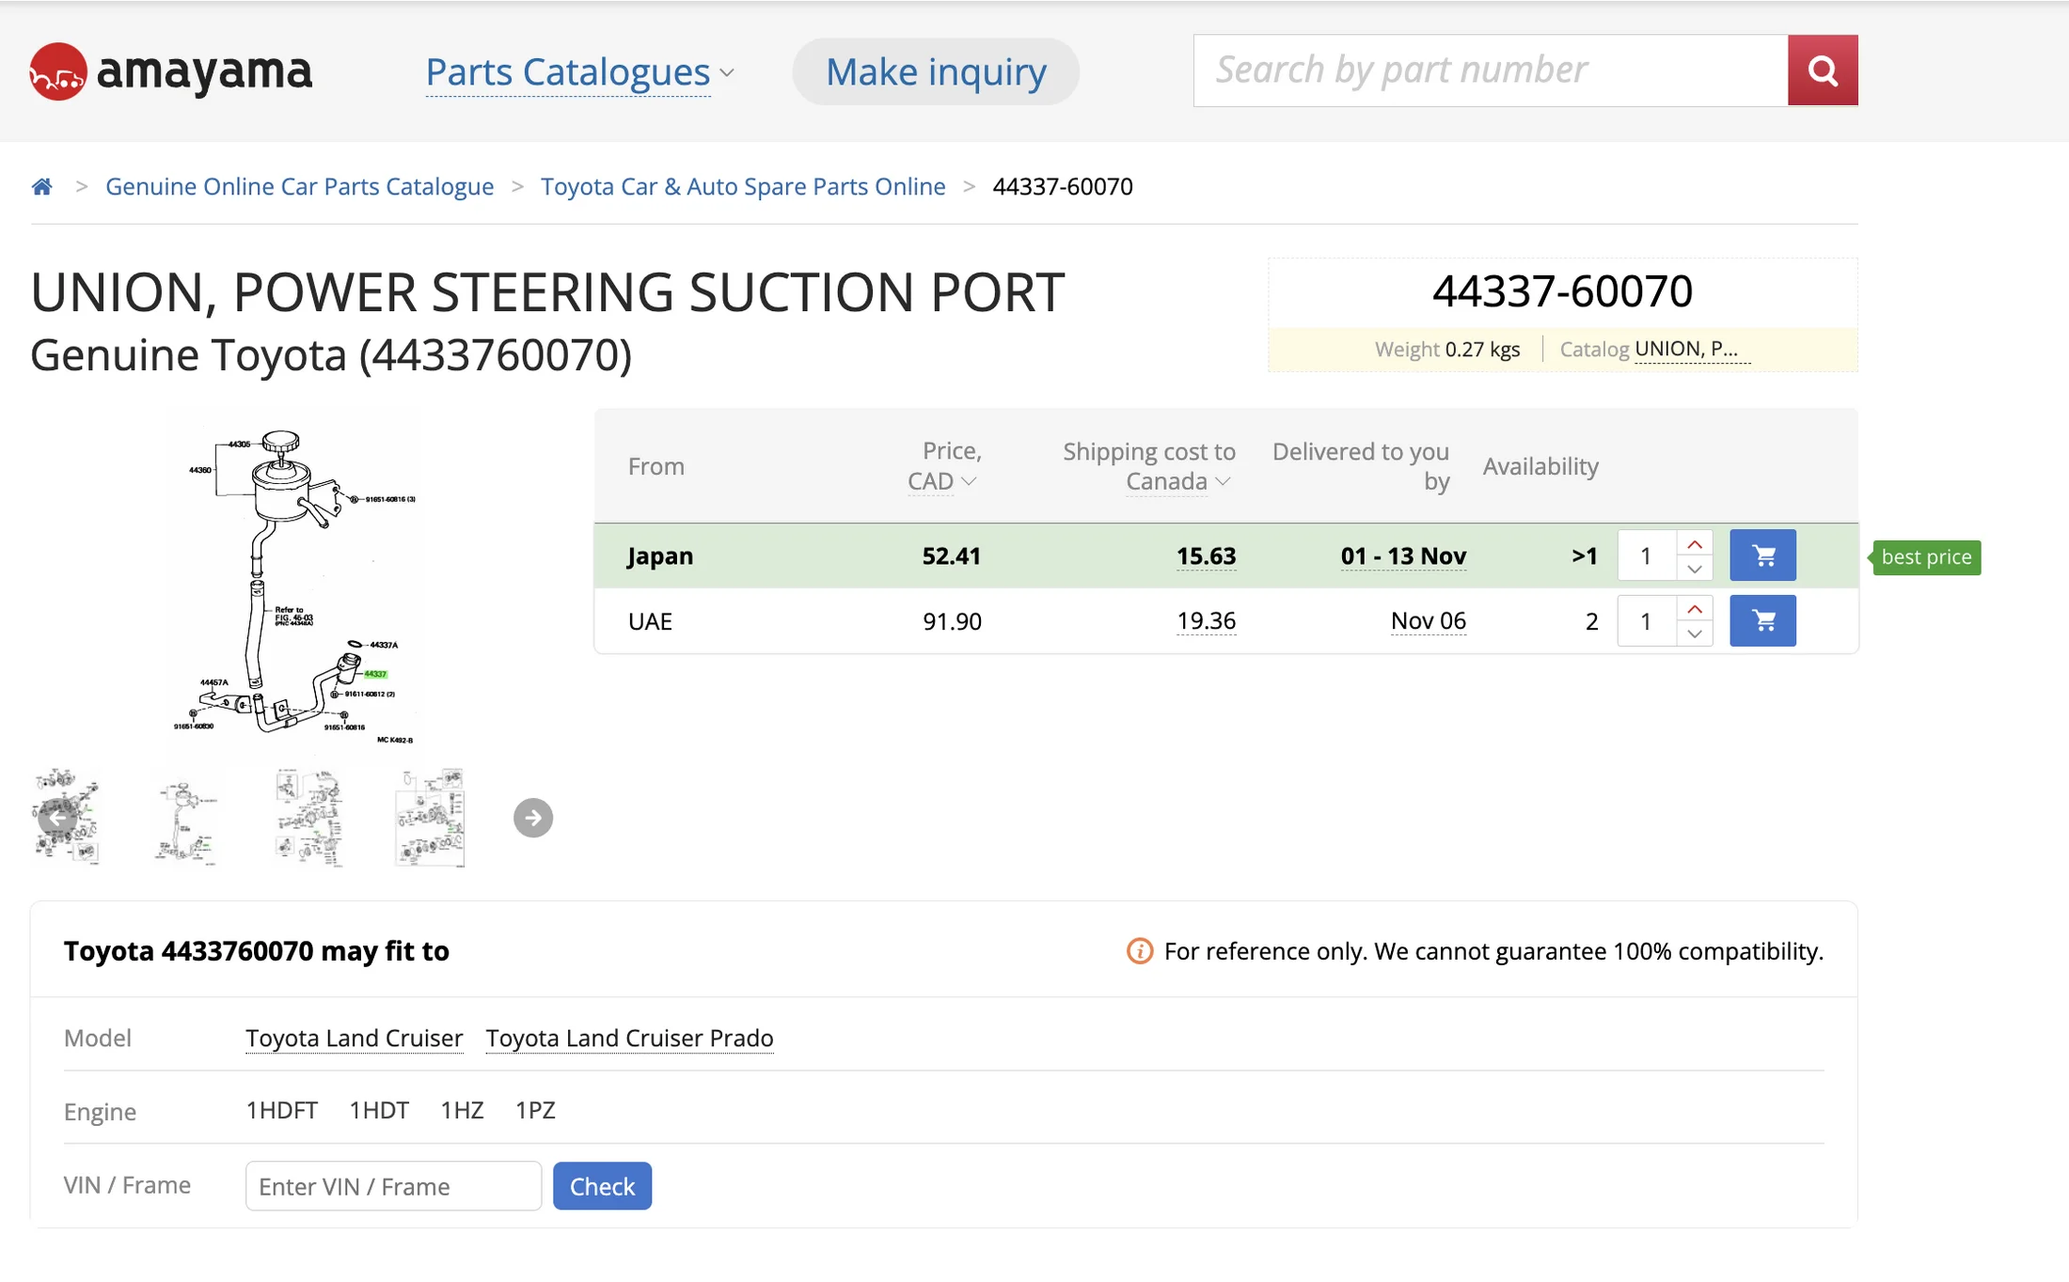The image size is (2069, 1282).
Task: Show next thumbnails with right arrow
Action: click(x=533, y=818)
